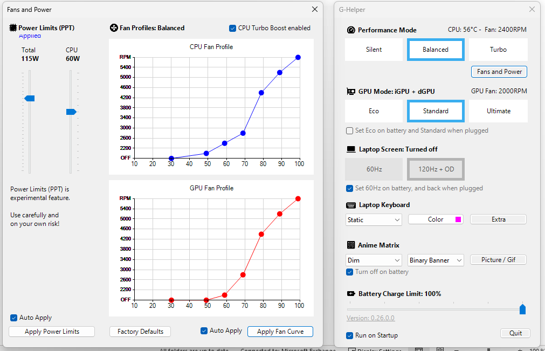Click CPU fan curve point at 80 degrees

[261, 93]
